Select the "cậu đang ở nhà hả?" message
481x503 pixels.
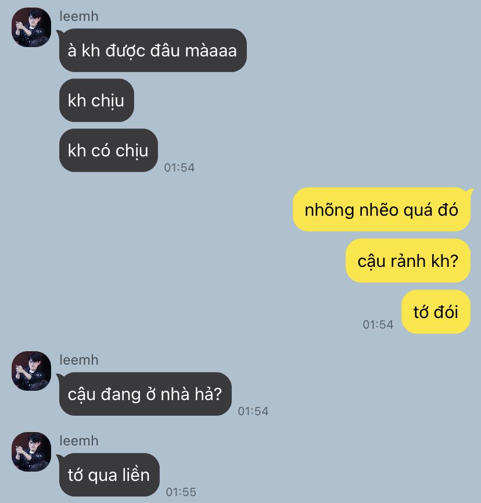tap(145, 394)
